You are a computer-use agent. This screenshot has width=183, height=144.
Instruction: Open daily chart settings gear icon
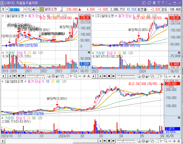point(143,141)
